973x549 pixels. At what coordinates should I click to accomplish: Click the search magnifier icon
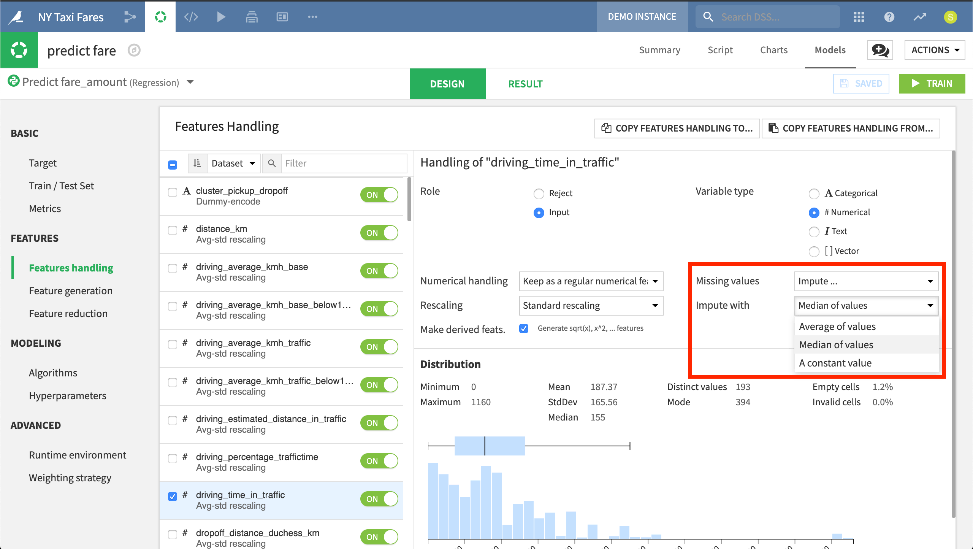click(708, 17)
